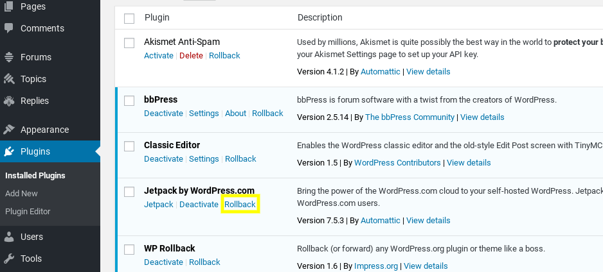This screenshot has height=272, width=603.
Task: Click the WP Rollback plugin name
Action: pyautogui.click(x=170, y=249)
